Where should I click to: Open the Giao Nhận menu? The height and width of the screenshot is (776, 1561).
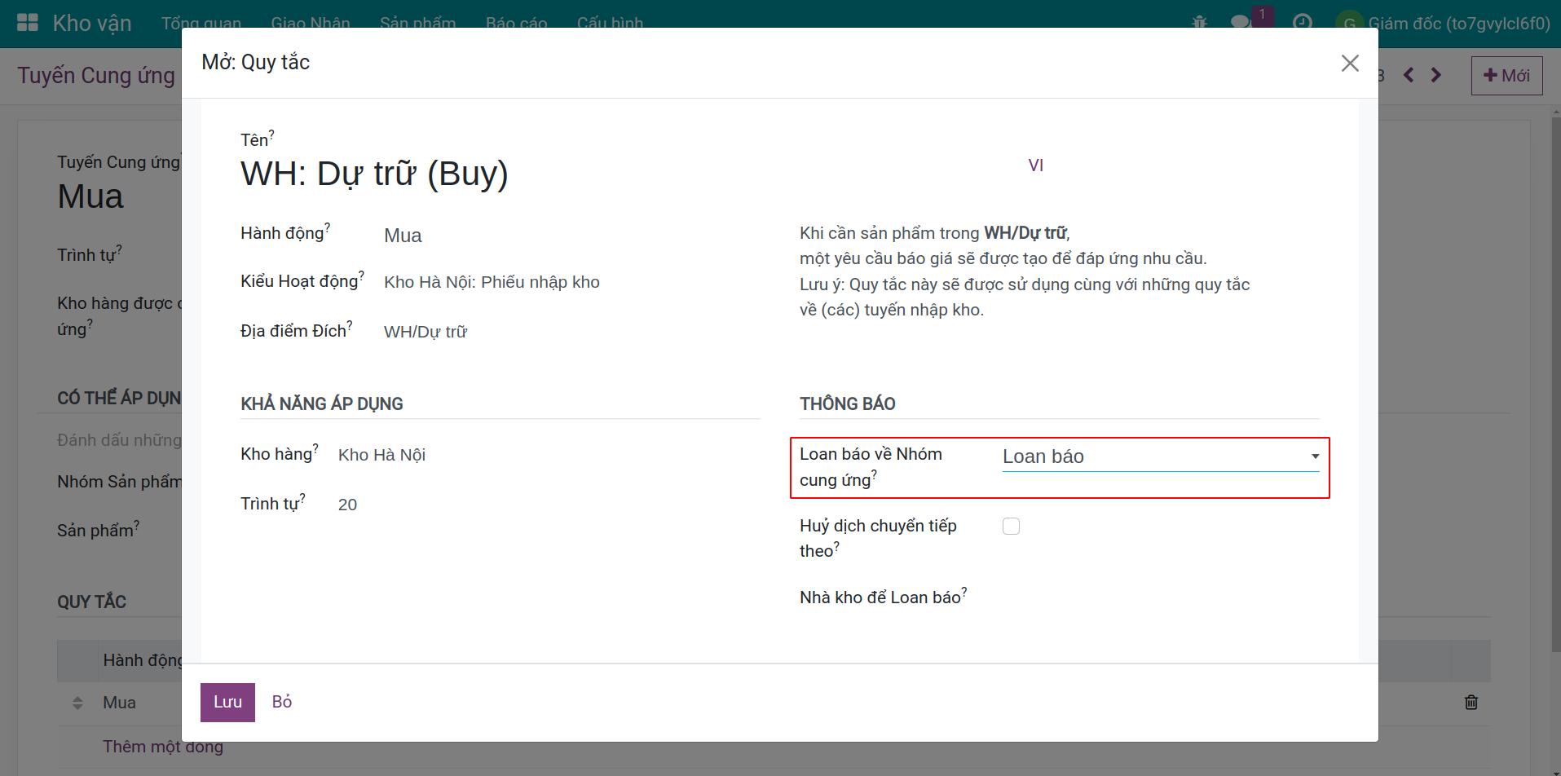pos(311,23)
